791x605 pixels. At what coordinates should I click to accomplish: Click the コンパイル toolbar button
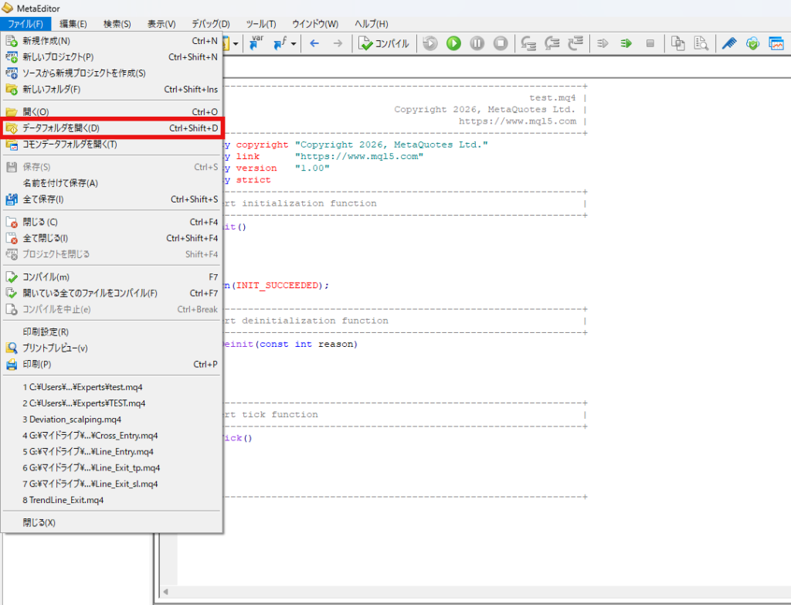point(384,43)
